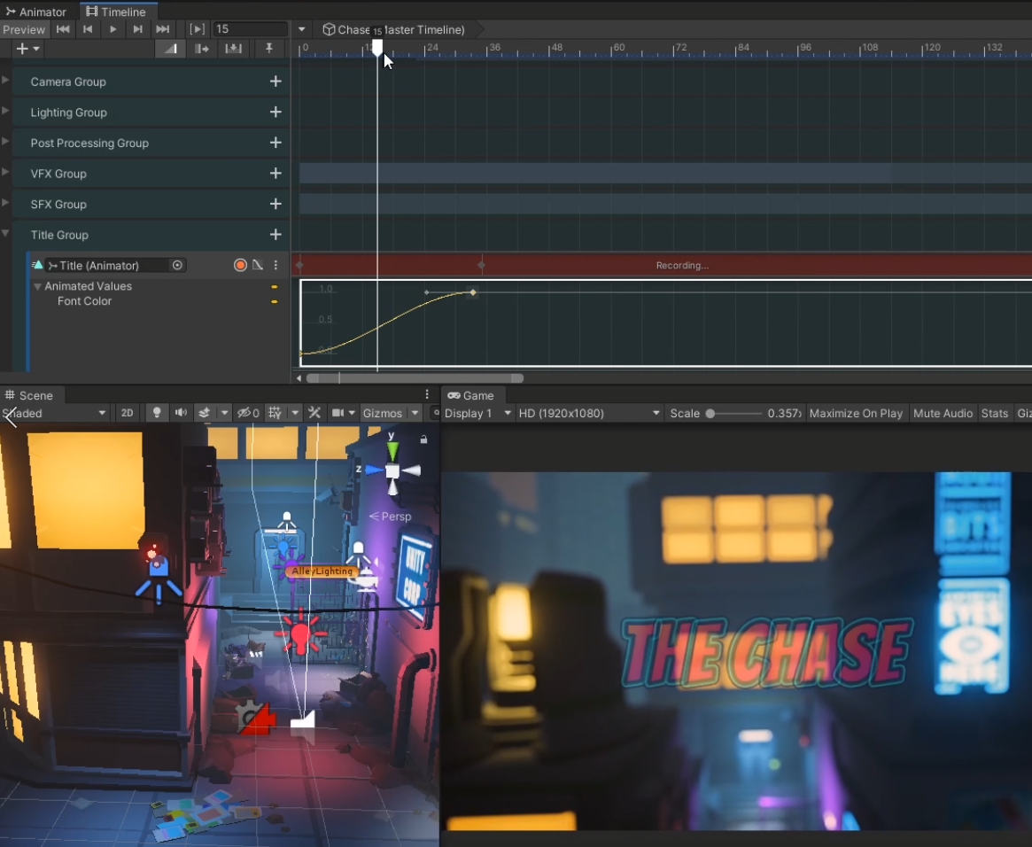Toggle the Timeline Preview mode
Image resolution: width=1032 pixels, height=847 pixels.
[x=24, y=29]
